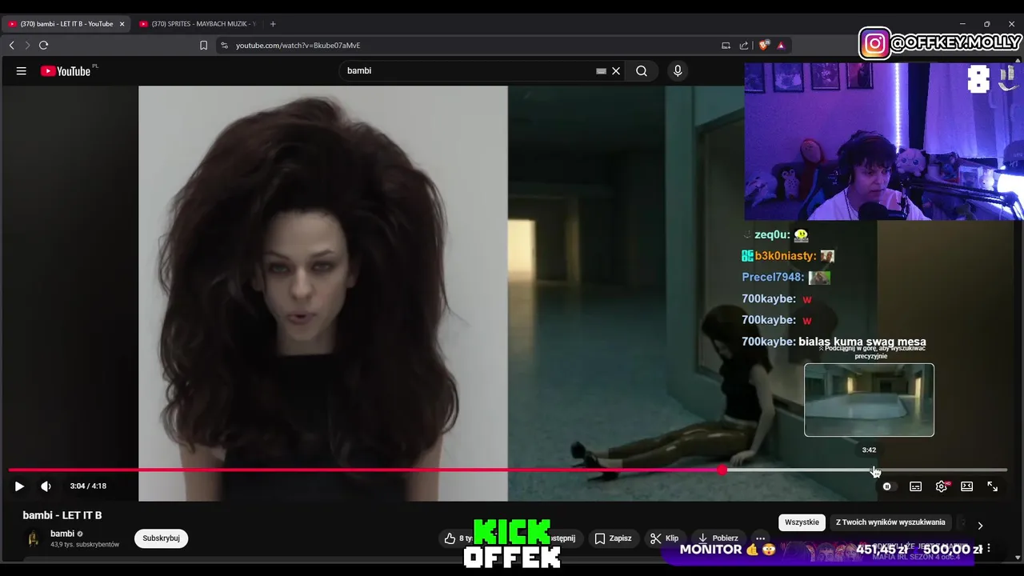Restore down the browser window
Image resolution: width=1024 pixels, height=576 pixels.
pos(986,24)
